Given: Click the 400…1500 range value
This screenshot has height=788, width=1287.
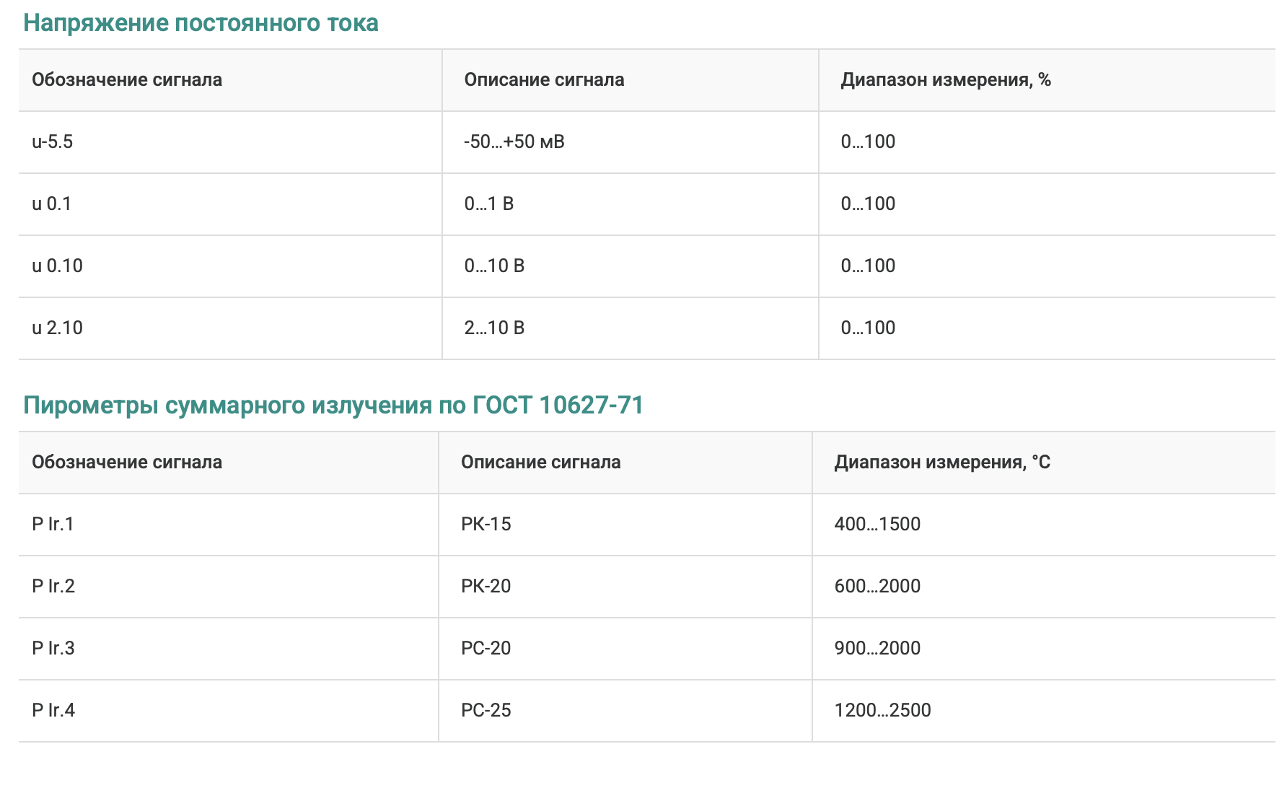Looking at the screenshot, I should (877, 525).
